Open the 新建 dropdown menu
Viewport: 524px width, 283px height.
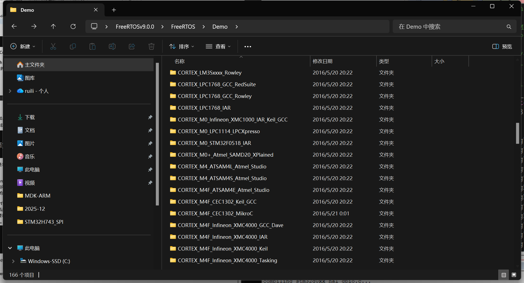click(23, 47)
